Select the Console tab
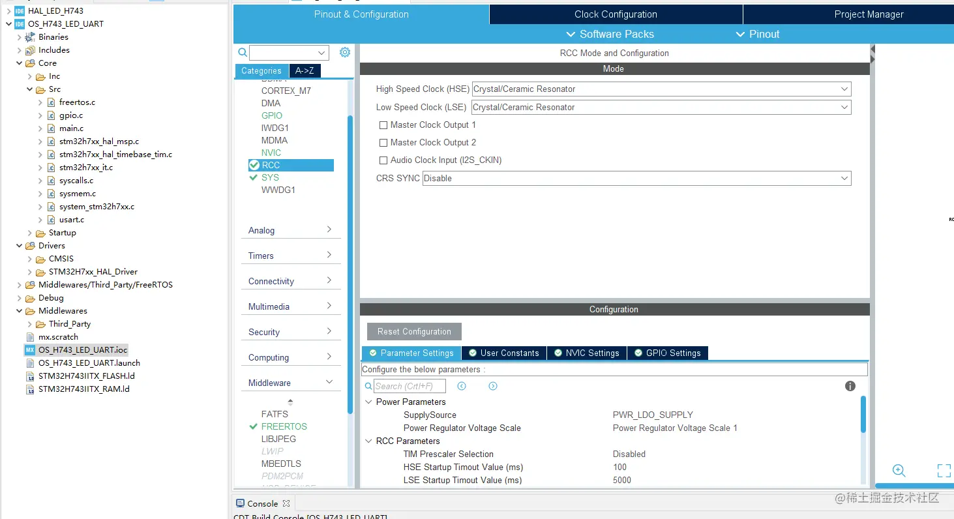The height and width of the screenshot is (519, 954). 263,503
